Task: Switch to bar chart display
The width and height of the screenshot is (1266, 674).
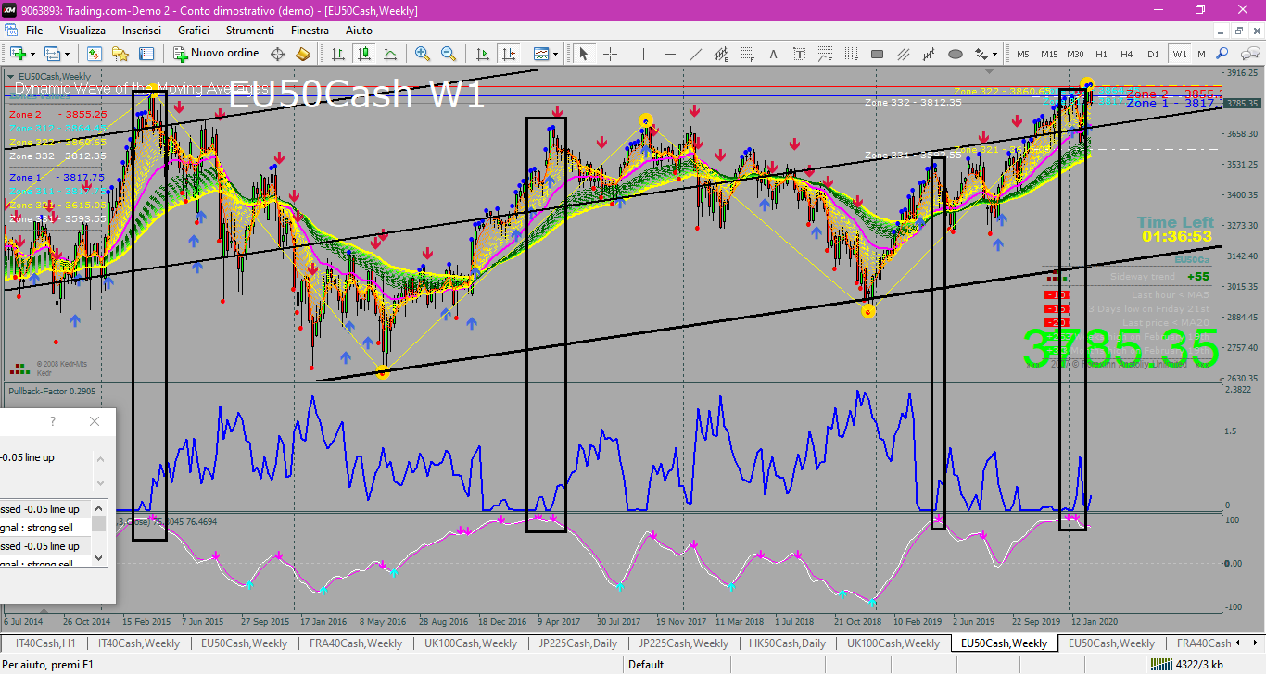Action: tap(338, 54)
